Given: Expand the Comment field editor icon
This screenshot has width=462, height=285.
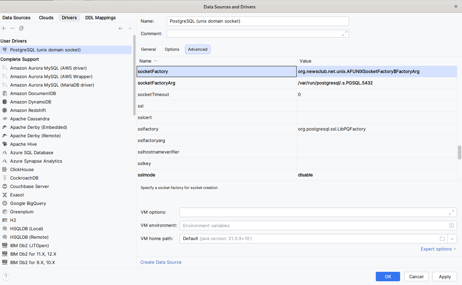Looking at the screenshot, I should point(344,33).
